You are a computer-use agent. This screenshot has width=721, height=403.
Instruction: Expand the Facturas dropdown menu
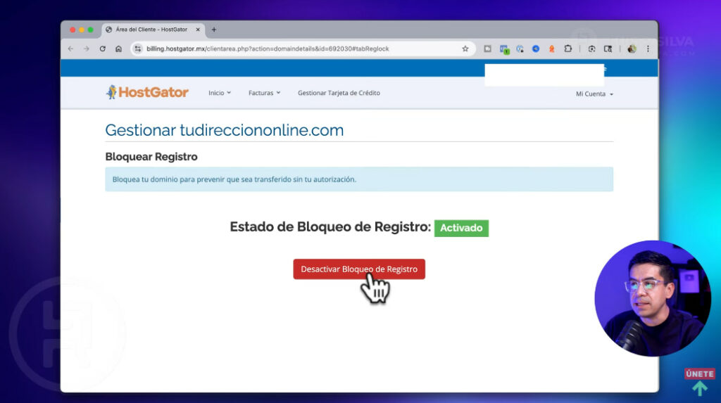[x=265, y=93]
